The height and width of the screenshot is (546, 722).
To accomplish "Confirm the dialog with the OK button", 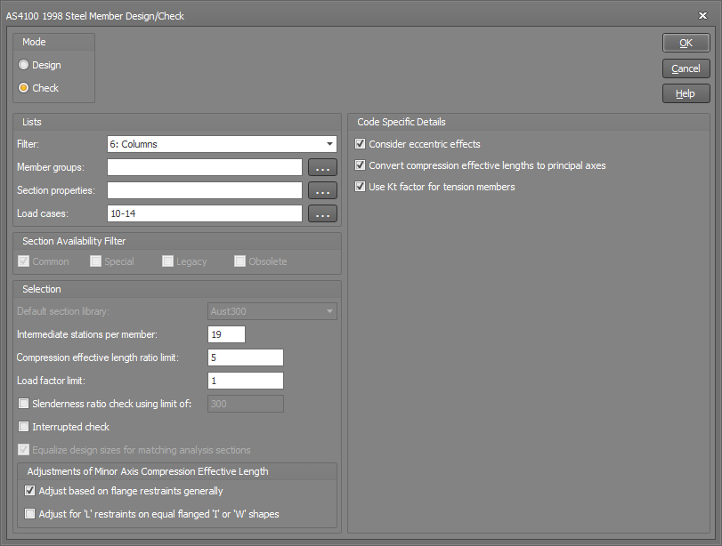I will point(686,43).
